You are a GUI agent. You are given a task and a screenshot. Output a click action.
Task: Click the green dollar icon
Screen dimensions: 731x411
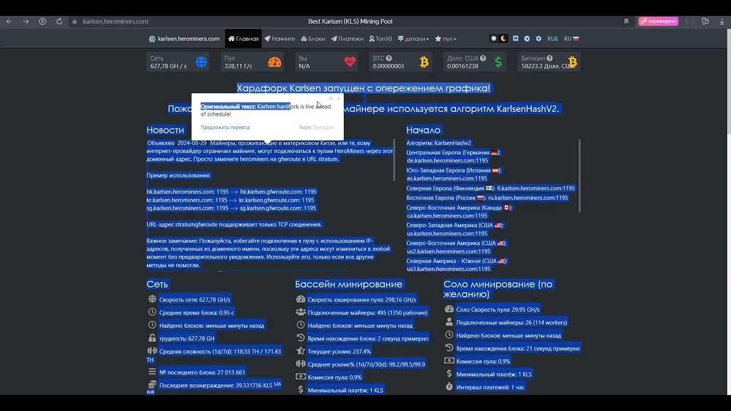click(498, 62)
